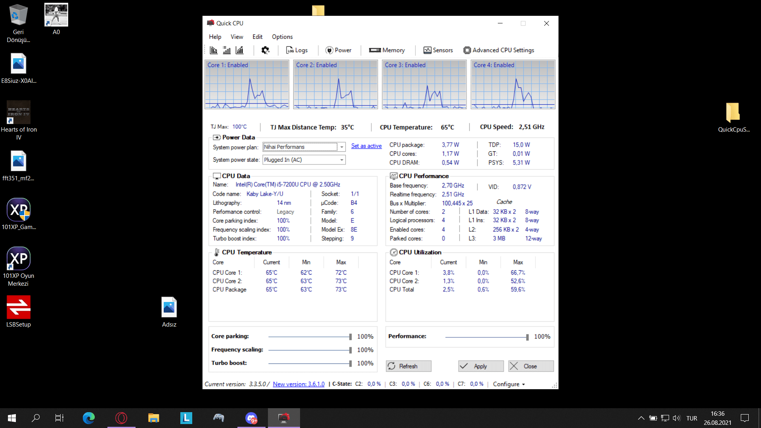The image size is (761, 428).
Task: Select the Core 1 usage graph
Action: pyautogui.click(x=247, y=84)
